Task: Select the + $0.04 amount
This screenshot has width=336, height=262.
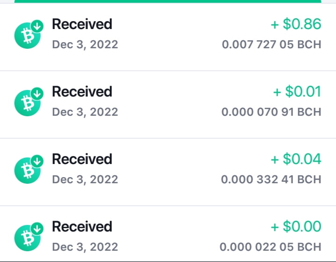Action: pyautogui.click(x=296, y=159)
